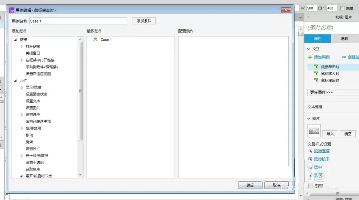The height and width of the screenshot is (200, 359).
Task: Cancel the dialog with 取消 button
Action: pos(276,185)
